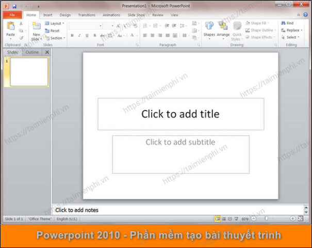Click the New Slide icon
The height and width of the screenshot is (248, 312).
(x=37, y=26)
